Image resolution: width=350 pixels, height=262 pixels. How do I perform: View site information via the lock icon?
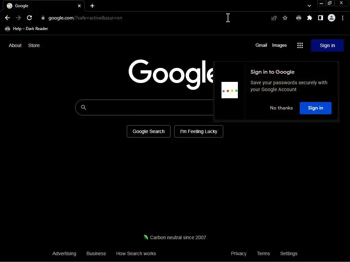click(43, 18)
